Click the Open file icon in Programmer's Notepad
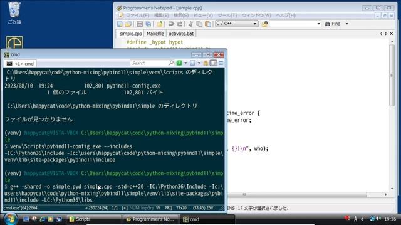 tap(128, 24)
